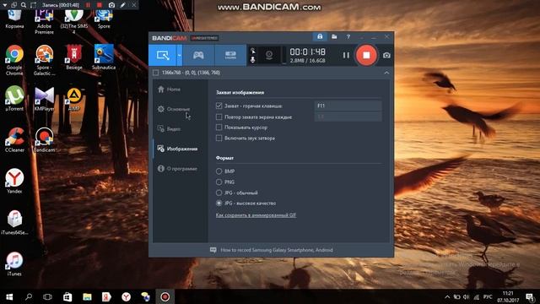Click the magnifier icon on overlay bar
Image resolution: width=540 pixels, height=304 pixels.
click(x=24, y=5)
